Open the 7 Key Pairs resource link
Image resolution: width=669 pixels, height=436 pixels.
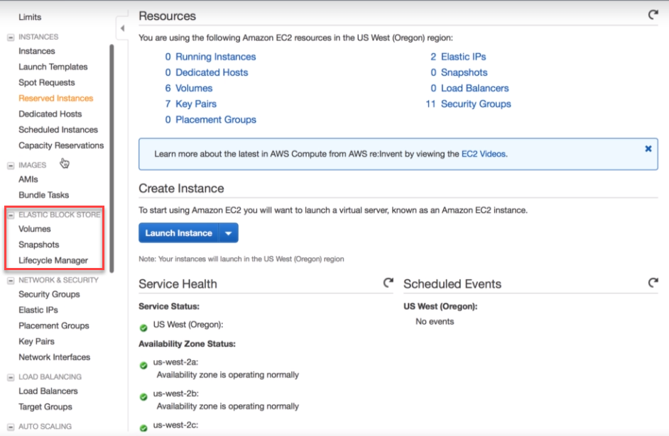pos(191,104)
